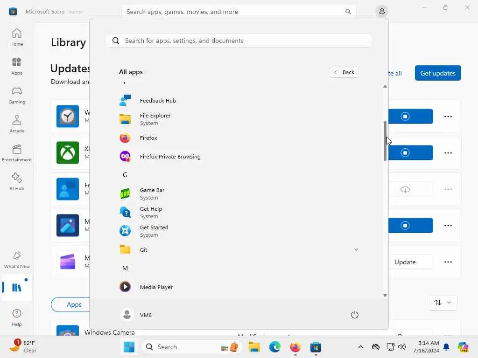Open Help in Store sidebar
The width and height of the screenshot is (478, 358).
(17, 317)
